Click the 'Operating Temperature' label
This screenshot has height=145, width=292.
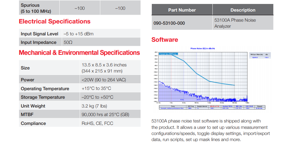[x=45, y=89]
